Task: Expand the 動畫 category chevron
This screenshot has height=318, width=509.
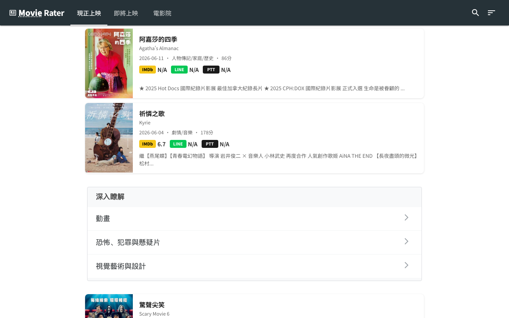Action: coord(406,217)
